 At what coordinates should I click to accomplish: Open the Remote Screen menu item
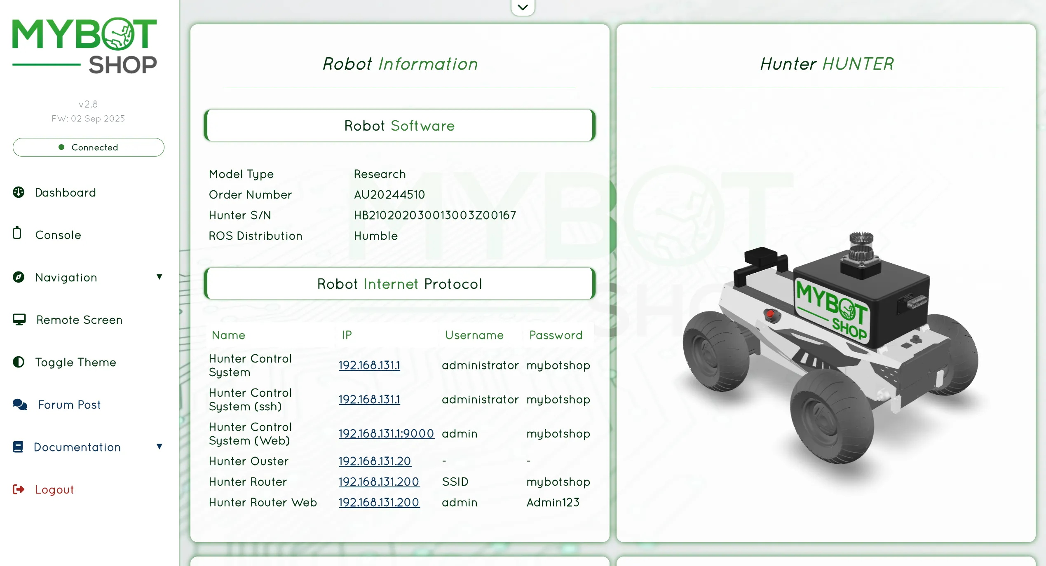79,320
